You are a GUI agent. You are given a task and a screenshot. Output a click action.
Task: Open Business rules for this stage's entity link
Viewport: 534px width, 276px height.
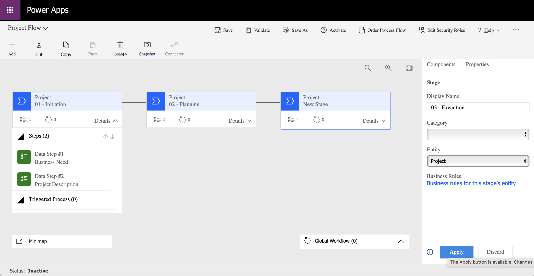tap(471, 183)
